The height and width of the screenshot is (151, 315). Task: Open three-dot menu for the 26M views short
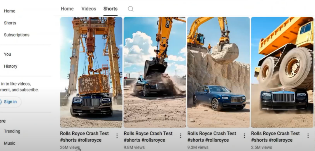pos(117,136)
